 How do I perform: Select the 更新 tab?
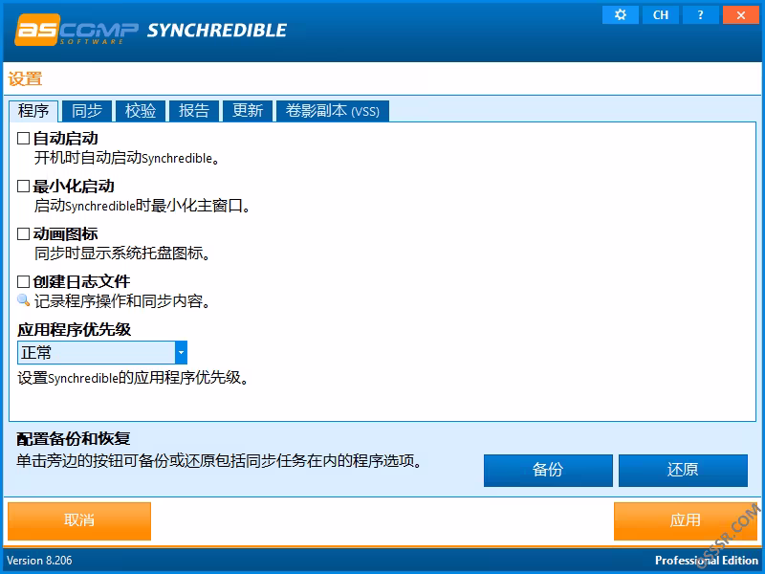pyautogui.click(x=248, y=111)
